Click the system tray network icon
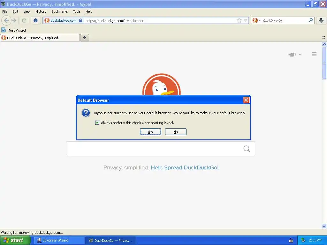 point(303,240)
